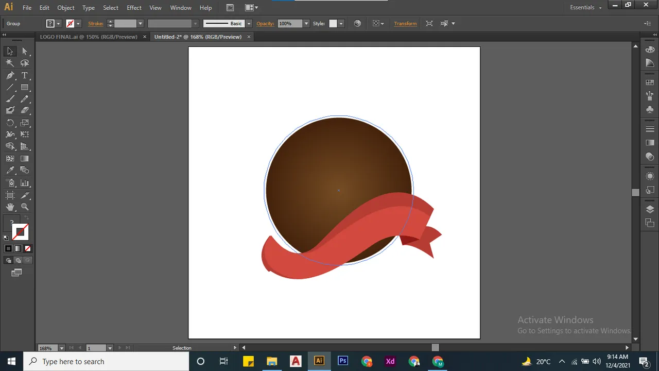Select the Pencil tool
This screenshot has width=659, height=371.
point(25,99)
